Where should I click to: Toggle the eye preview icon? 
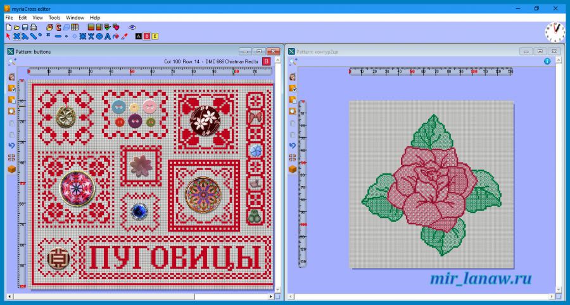coord(132,28)
